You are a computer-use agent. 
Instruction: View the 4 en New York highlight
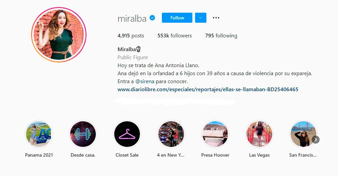coord(171,134)
